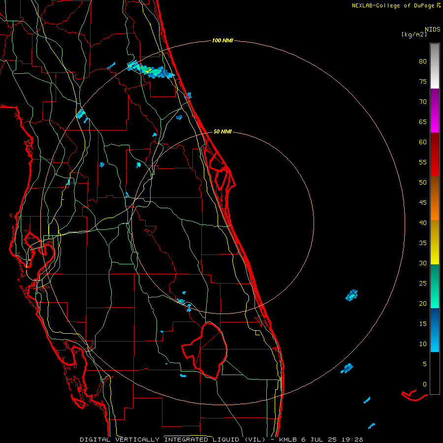Image resolution: width=443 pixels, height=443 pixels.
Task: Click the 100 NMI range ring label
Action: click(x=222, y=41)
